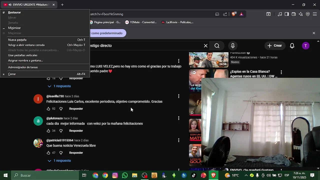Open the @plutonazo channel name link
The width and height of the screenshot is (320, 180).
click(x=54, y=118)
